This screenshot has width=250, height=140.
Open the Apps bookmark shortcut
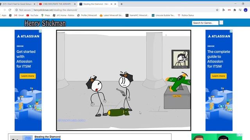click(x=4, y=16)
